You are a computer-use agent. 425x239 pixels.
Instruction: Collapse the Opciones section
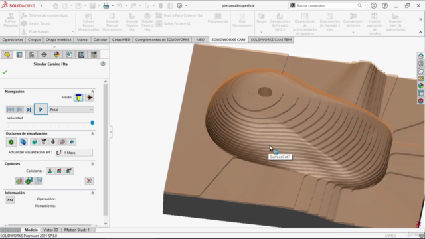coord(92,164)
